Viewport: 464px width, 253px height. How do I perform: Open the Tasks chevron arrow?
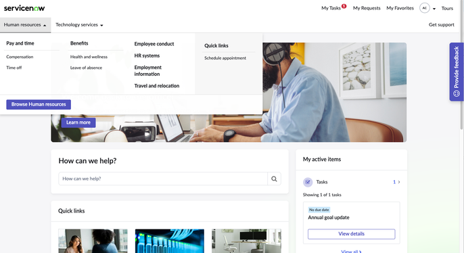point(399,182)
